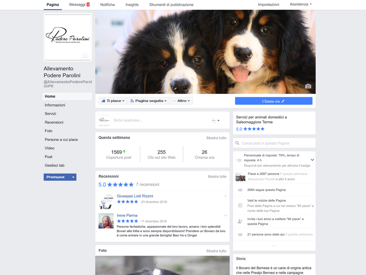Open Irene Parma's profile link
Viewport: 366px width, 275px height.
pyautogui.click(x=127, y=215)
